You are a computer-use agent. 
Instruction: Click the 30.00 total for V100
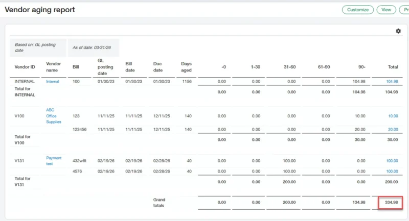click(393, 139)
